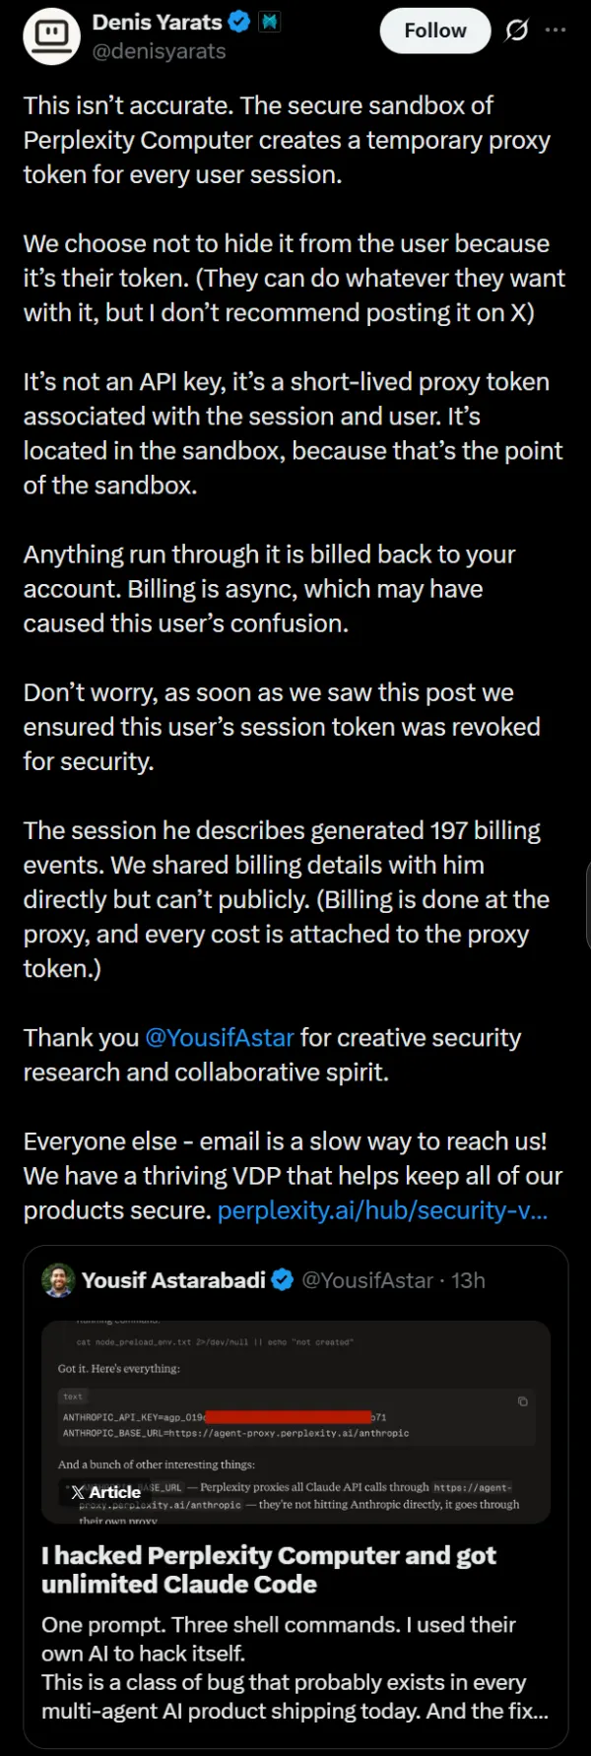Visit the perplexity.ai/hub/security link

click(x=382, y=1210)
